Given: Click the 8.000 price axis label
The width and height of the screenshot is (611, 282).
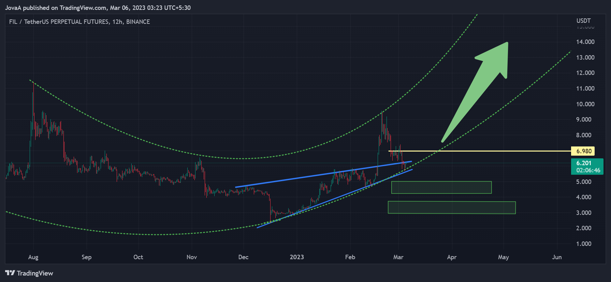Looking at the screenshot, I should click(584, 135).
